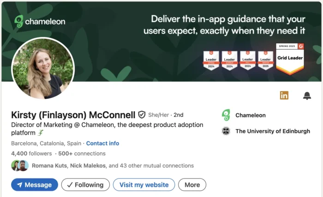
Task: Click the Barcelona, Catalonia, Spain location text
Action: [x=46, y=143]
